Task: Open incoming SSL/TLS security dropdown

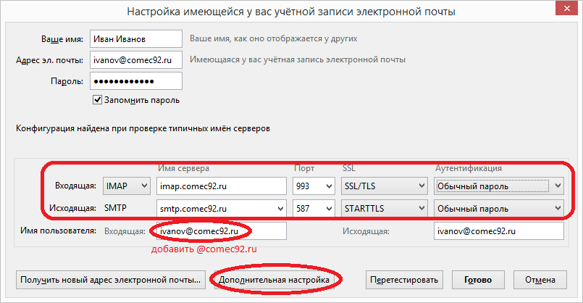Action: 384,186
